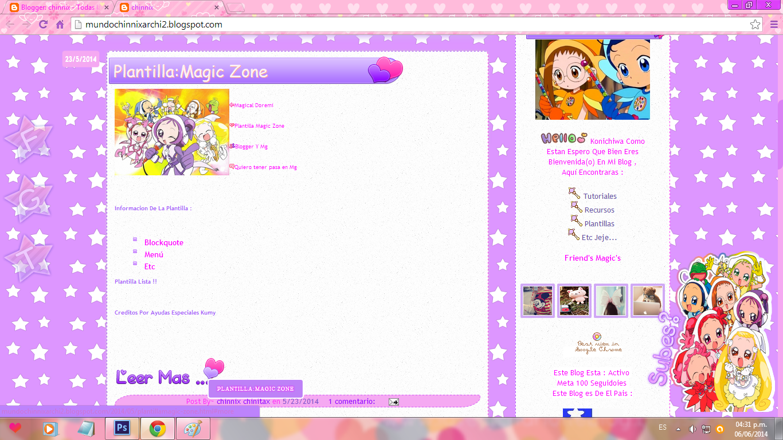Click Quiero tener pasa en Mg text
783x440 pixels.
point(265,167)
